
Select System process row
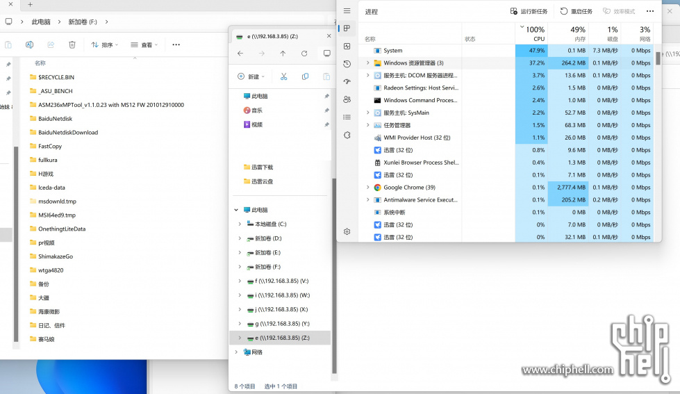[x=507, y=50]
